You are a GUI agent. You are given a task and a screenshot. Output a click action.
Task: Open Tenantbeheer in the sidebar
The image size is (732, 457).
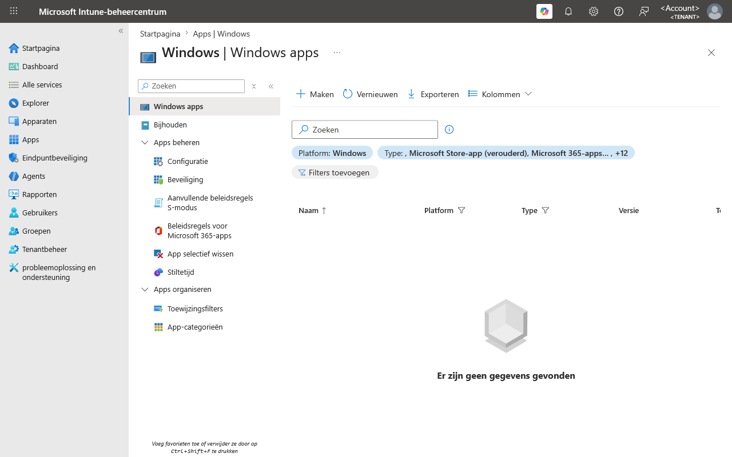pos(64,249)
